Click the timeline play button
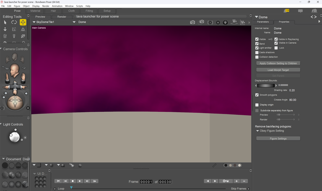 80,181
